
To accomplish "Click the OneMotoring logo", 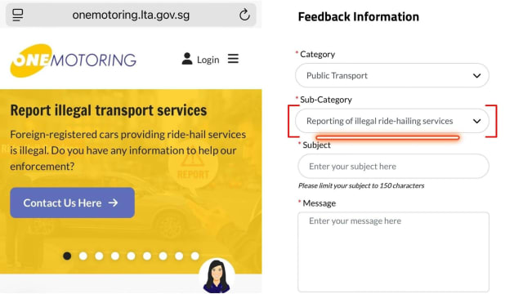I will 74,60.
